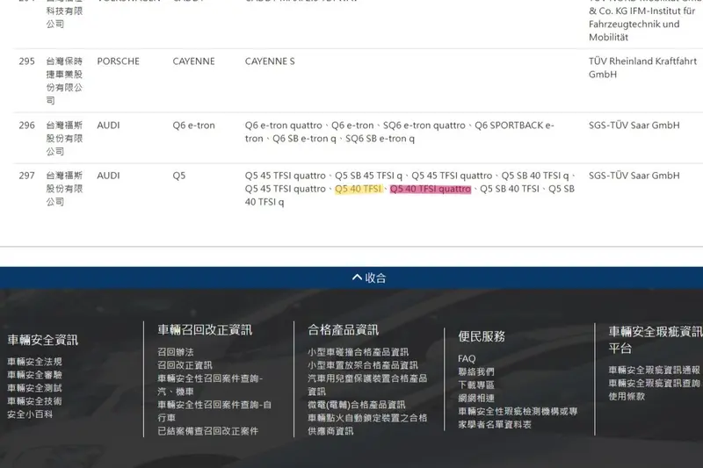
Task: Click row number 295 cell
Action: [27, 61]
